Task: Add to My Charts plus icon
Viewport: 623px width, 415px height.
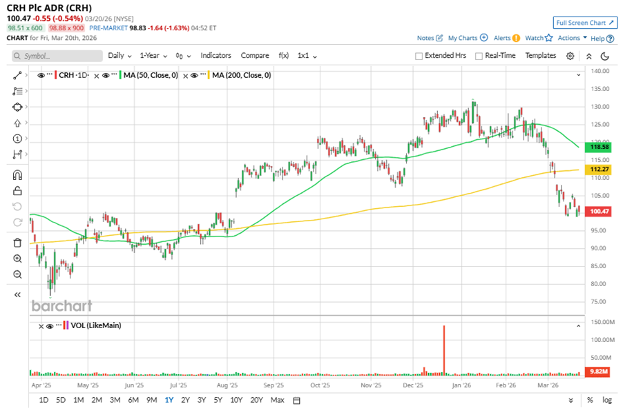Action: click(x=483, y=38)
